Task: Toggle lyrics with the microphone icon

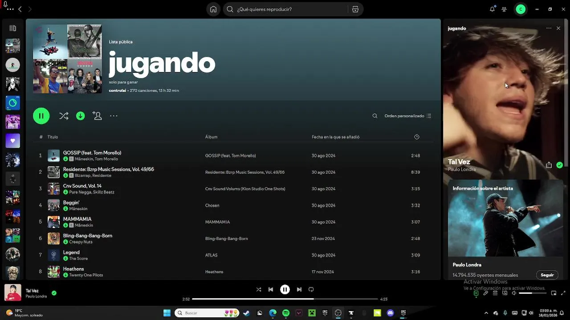Action: tap(486, 293)
